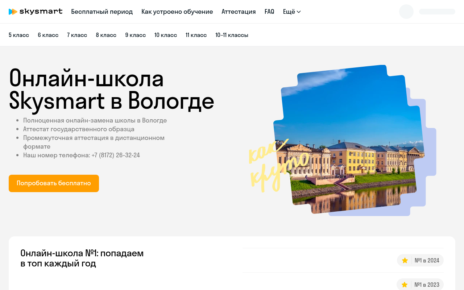This screenshot has width=464, height=290.
Task: Click the user avatar placeholder circle
Action: [x=406, y=12]
